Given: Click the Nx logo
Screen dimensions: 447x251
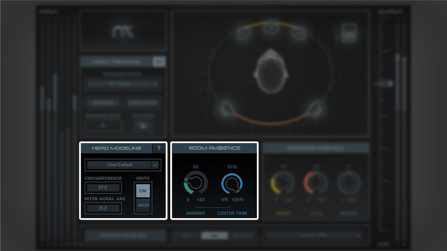Looking at the screenshot, I should pyautogui.click(x=123, y=32).
